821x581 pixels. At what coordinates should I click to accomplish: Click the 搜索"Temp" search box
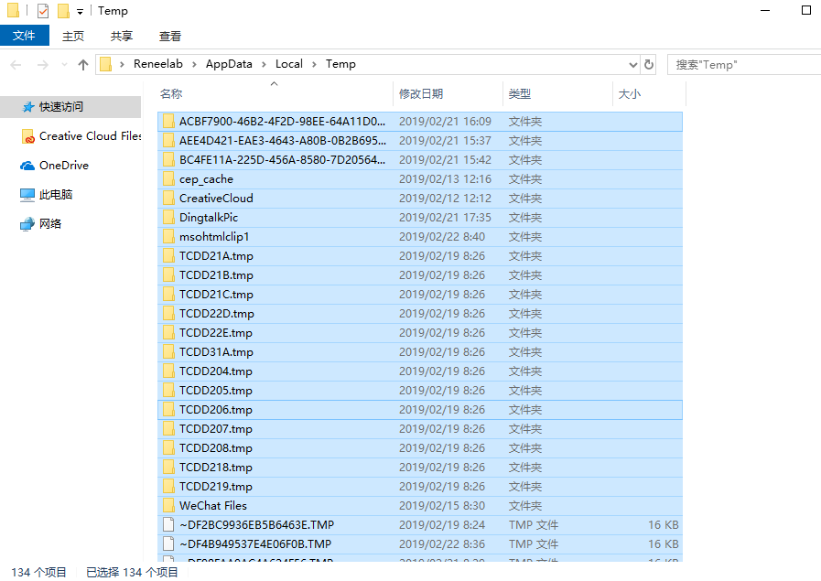pyautogui.click(x=743, y=65)
